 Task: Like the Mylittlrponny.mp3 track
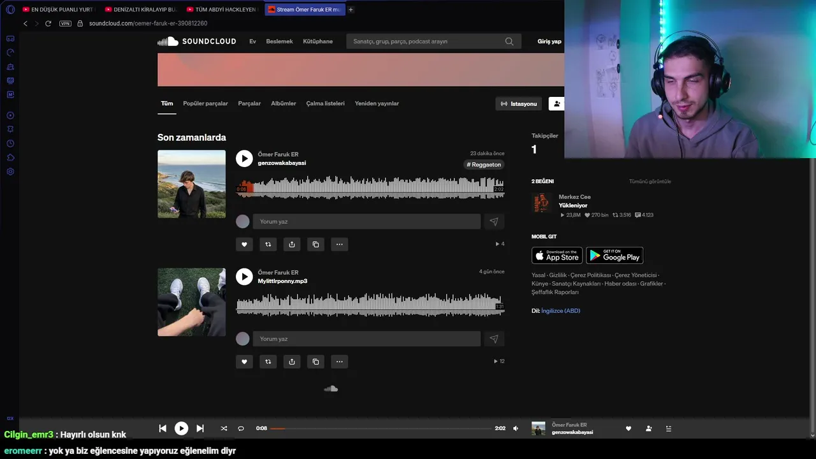tap(244, 361)
